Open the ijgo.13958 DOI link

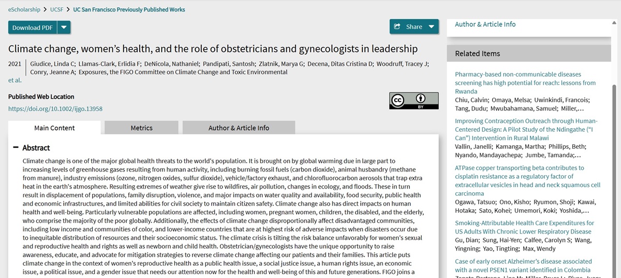55,109
